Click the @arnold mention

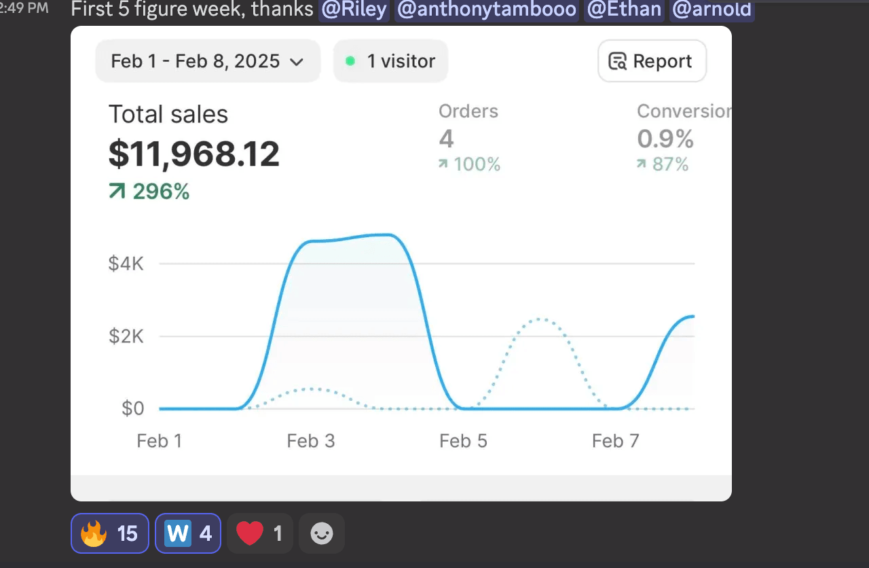click(711, 10)
